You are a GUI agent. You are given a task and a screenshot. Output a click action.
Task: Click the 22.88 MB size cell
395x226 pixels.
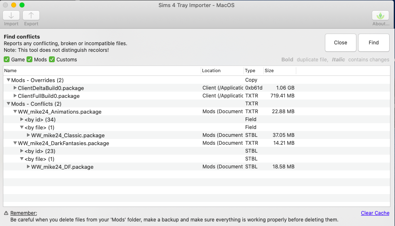point(283,112)
